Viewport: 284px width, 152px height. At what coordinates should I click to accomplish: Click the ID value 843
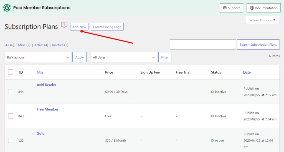click(x=21, y=116)
